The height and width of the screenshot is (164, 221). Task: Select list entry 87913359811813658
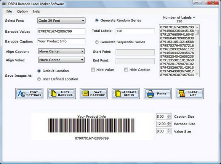(x=177, y=60)
